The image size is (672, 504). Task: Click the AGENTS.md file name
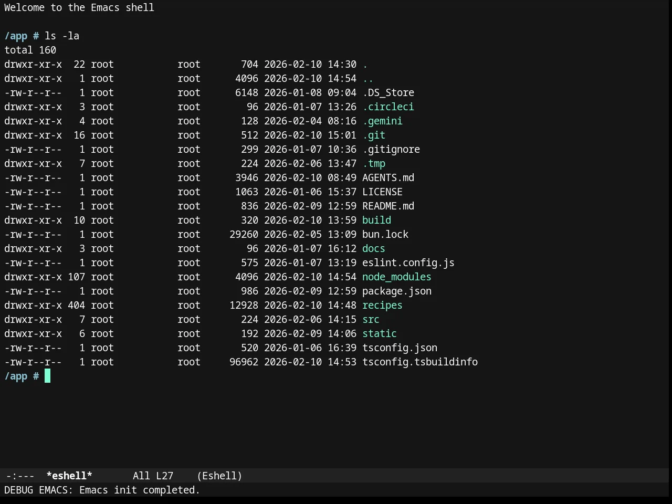[388, 178]
